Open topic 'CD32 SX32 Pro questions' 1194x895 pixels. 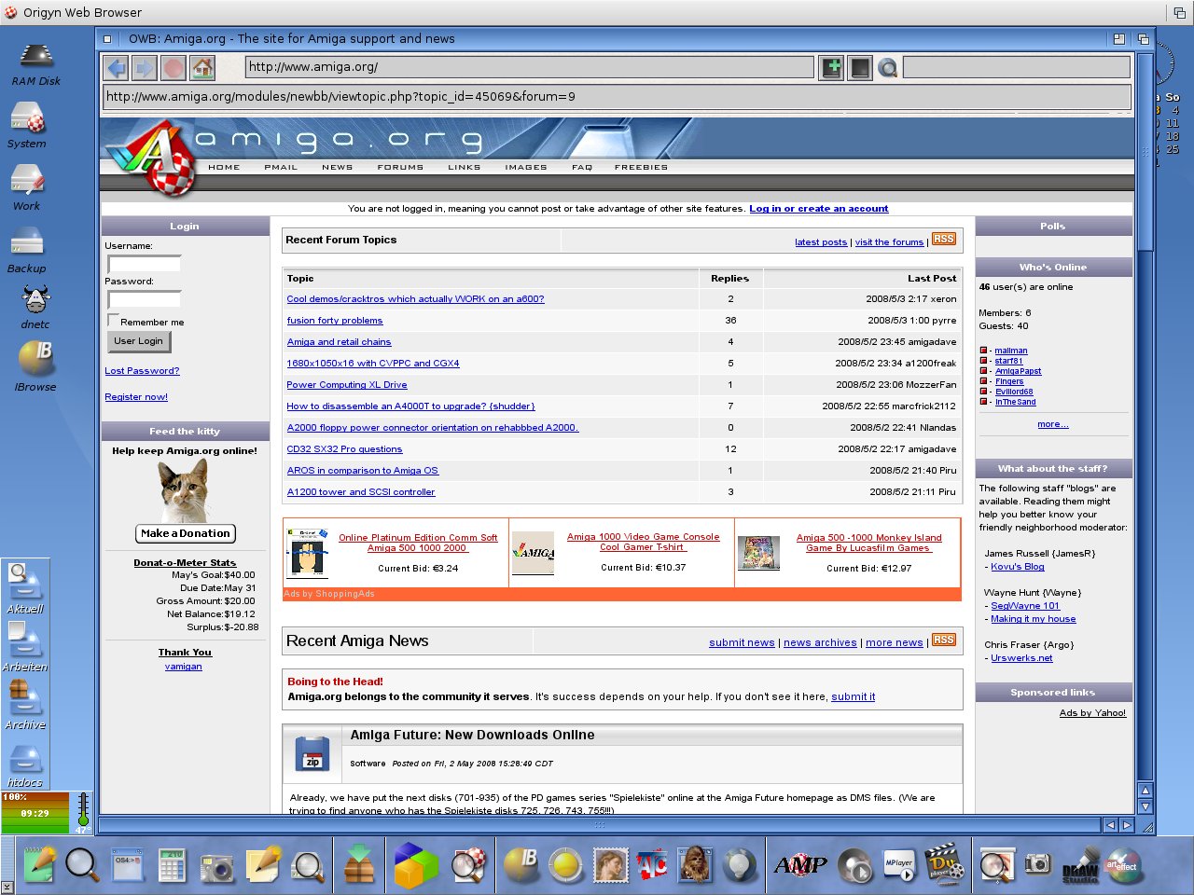[344, 449]
